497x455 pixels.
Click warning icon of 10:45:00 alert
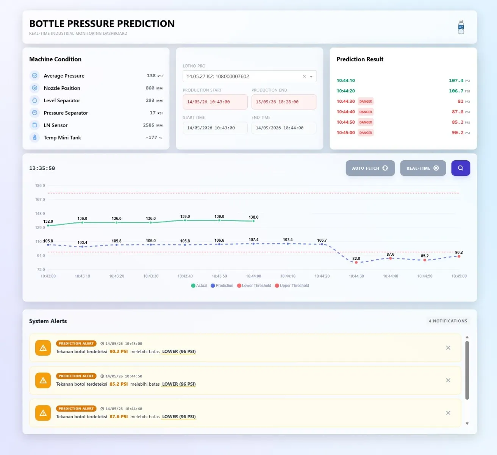43,348
